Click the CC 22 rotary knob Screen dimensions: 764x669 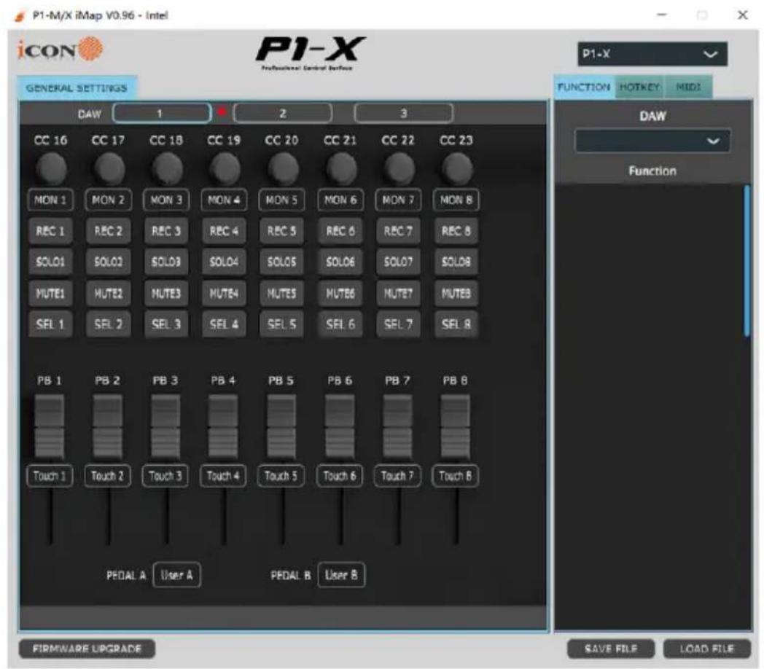coord(399,169)
